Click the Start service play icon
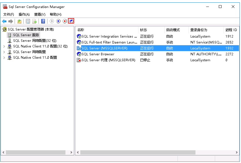Viewport: 241px width, 163px height. pos(52,21)
